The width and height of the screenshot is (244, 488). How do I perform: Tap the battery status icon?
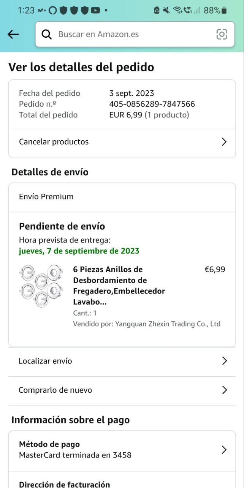coord(224,10)
